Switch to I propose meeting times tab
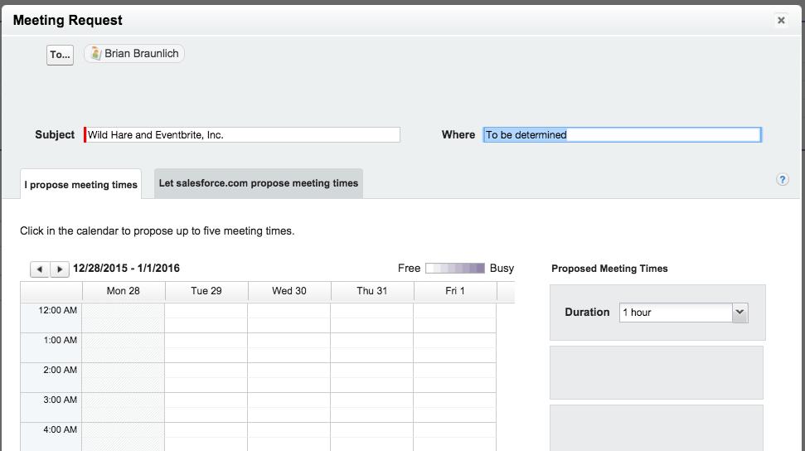This screenshot has height=451, width=805. pyautogui.click(x=80, y=185)
